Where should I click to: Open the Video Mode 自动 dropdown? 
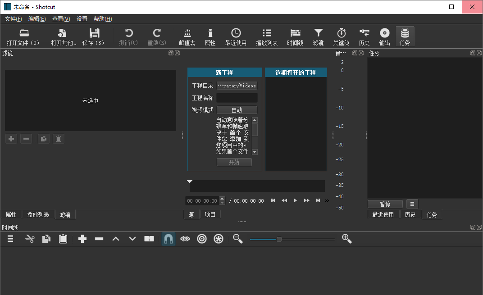pos(237,110)
